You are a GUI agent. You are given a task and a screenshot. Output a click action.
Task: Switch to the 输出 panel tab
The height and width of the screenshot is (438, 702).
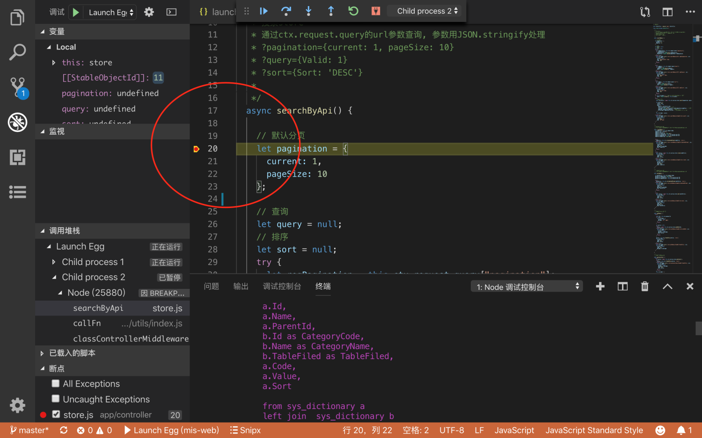click(241, 286)
